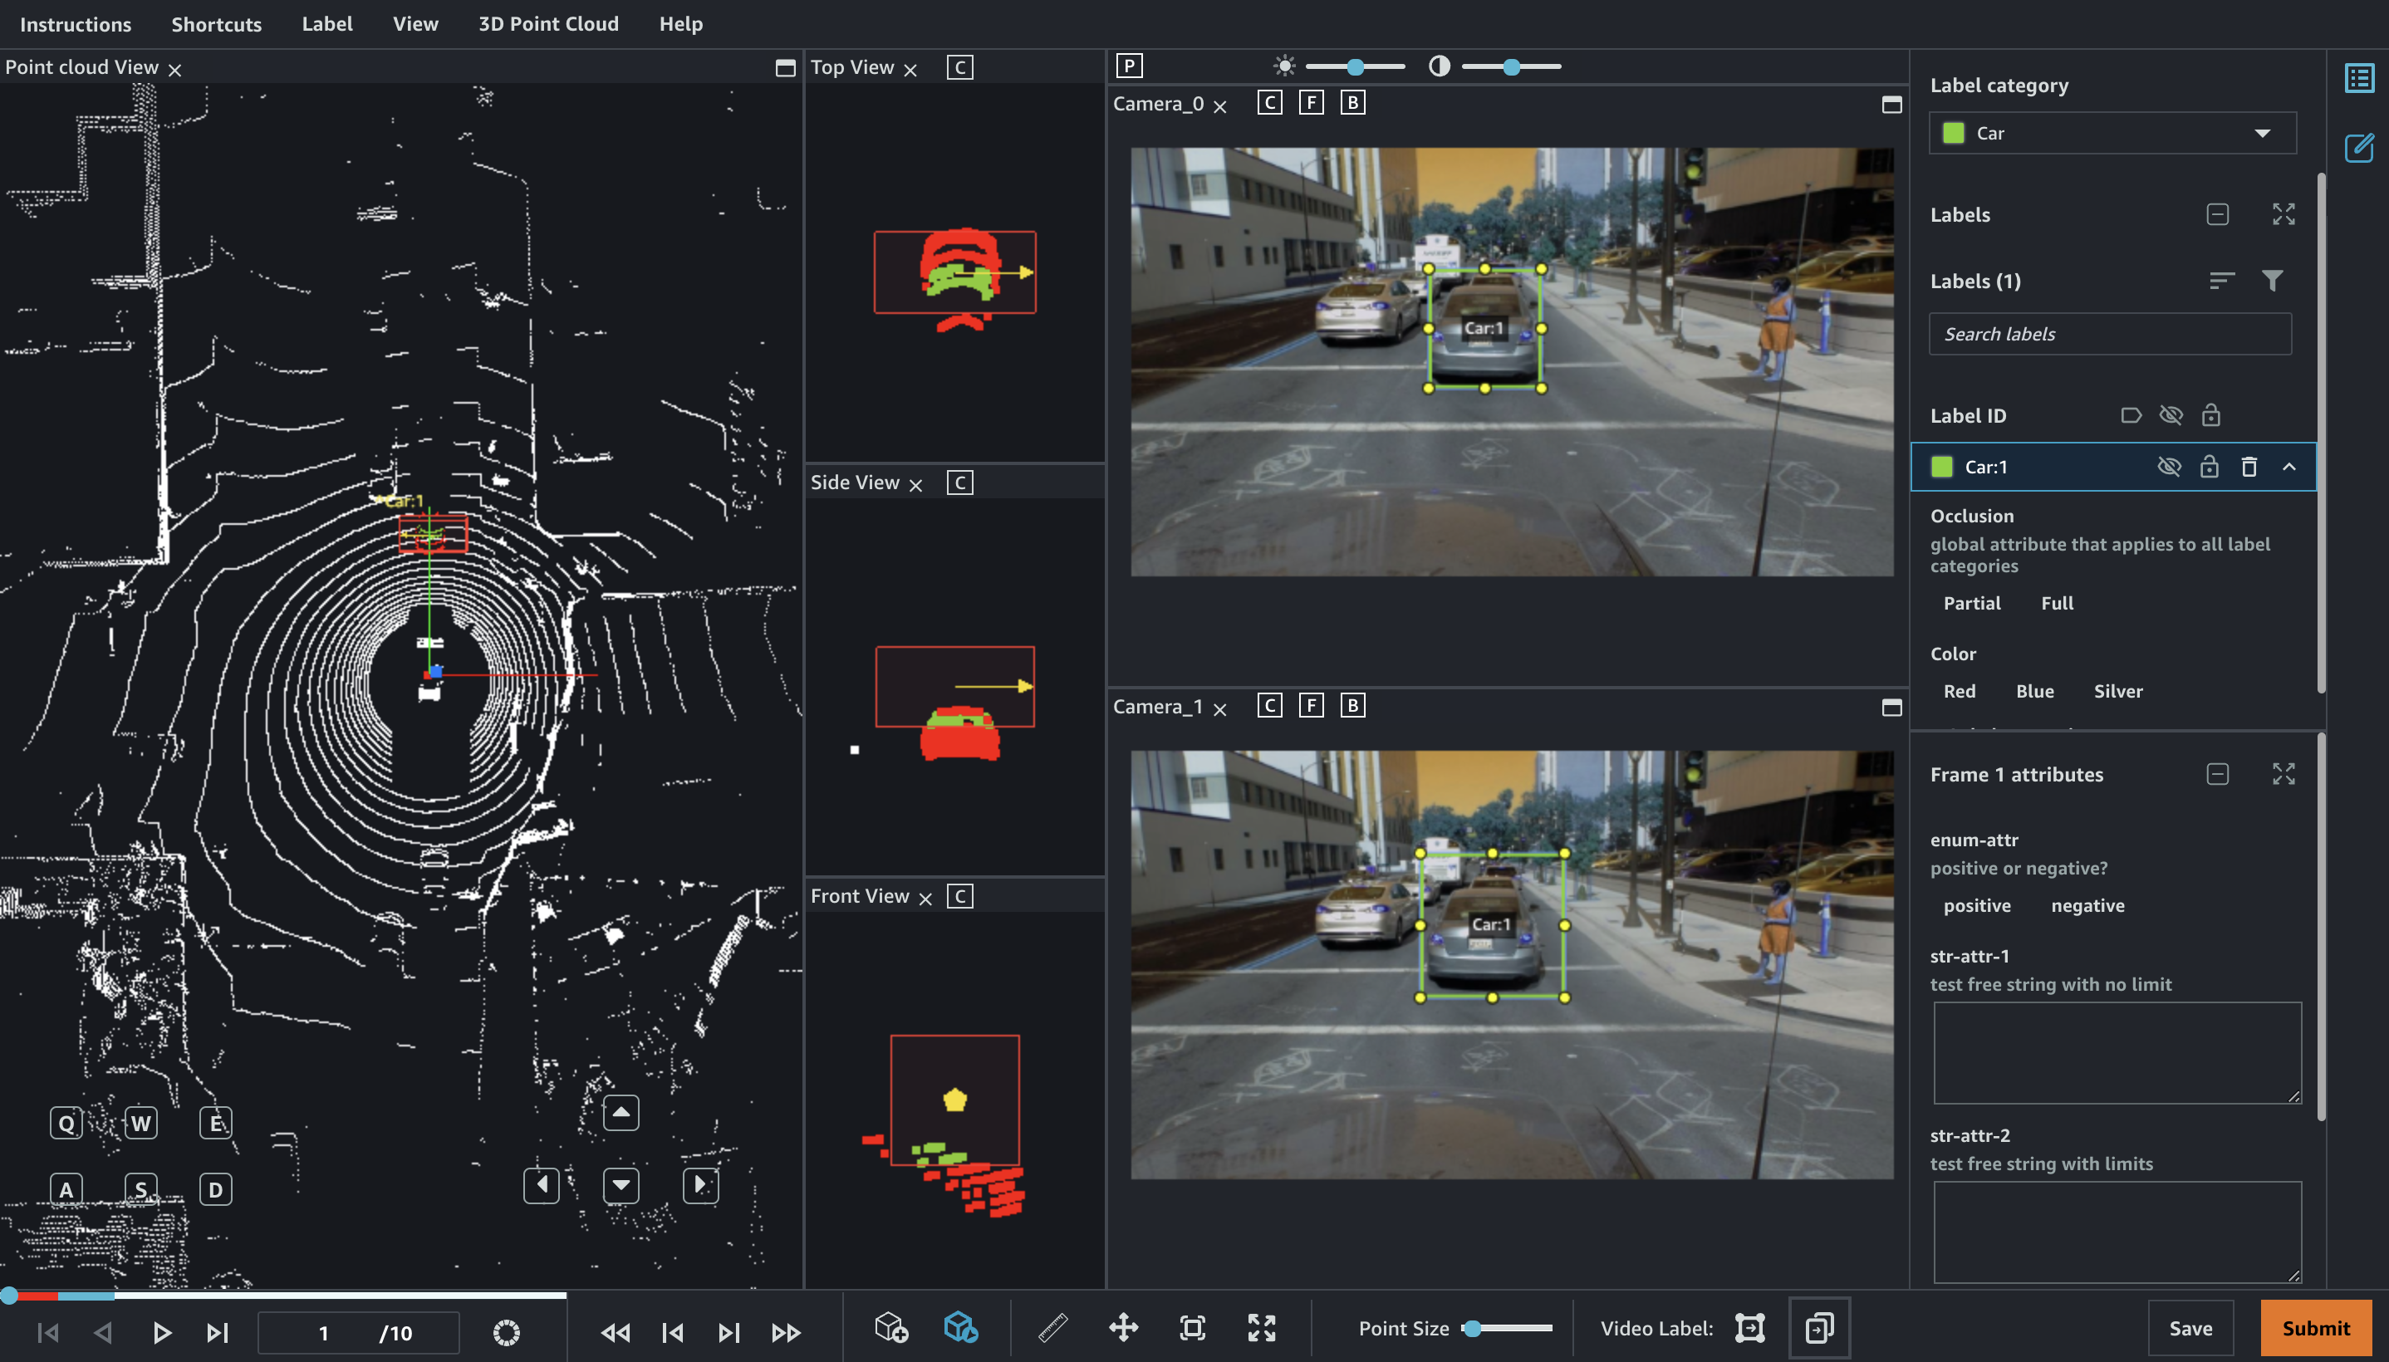Select the filter icon in Labels panel
The image size is (2389, 1362).
(2278, 281)
